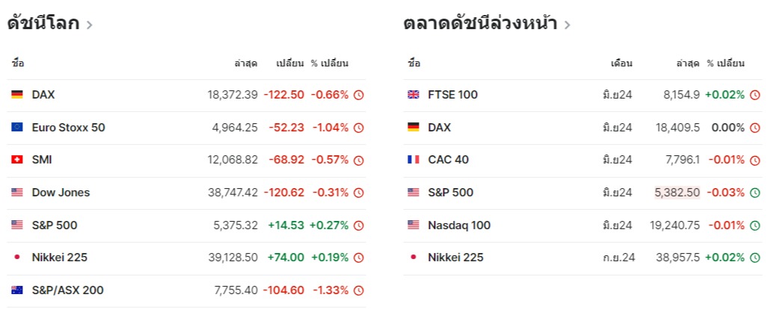774x309 pixels.
Task: Click the Swiss flag icon next to SMI
Action: (17, 160)
